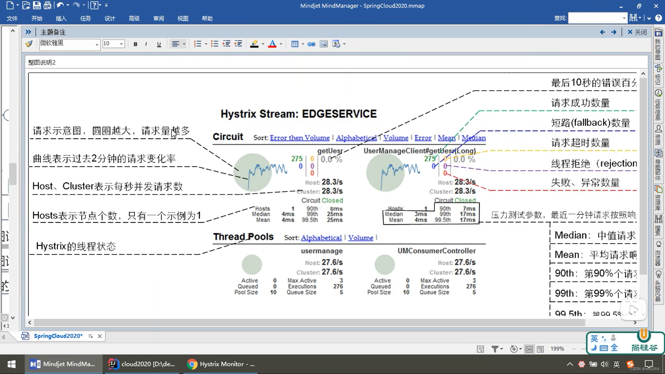Click the next topic arrow button

point(614,32)
